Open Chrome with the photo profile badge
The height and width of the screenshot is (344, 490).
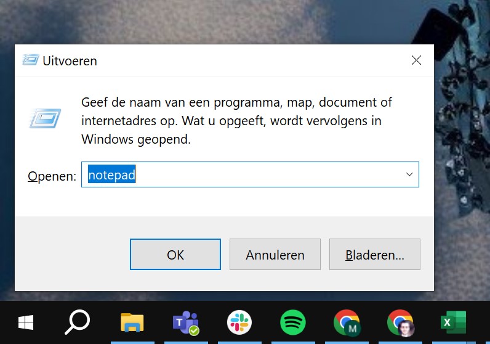[401, 322]
